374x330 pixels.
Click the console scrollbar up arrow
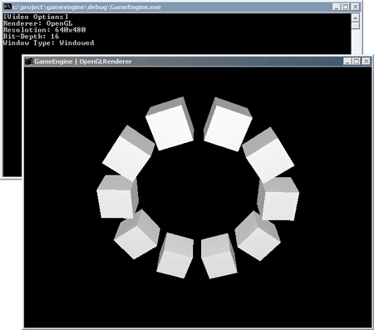(355, 18)
